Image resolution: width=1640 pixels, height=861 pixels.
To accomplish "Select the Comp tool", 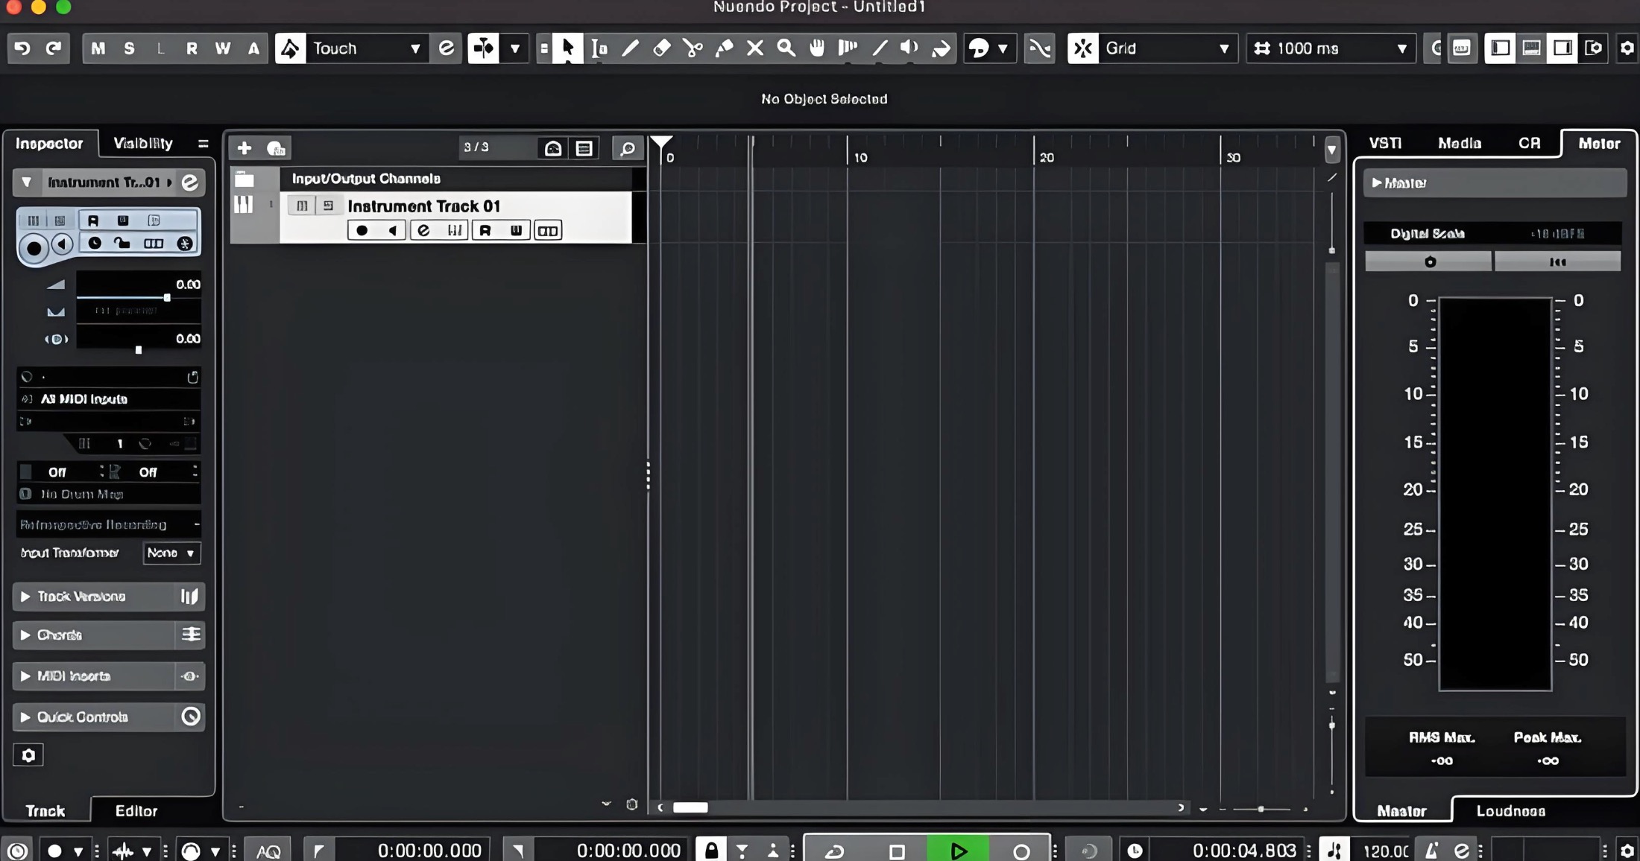I will tap(848, 48).
